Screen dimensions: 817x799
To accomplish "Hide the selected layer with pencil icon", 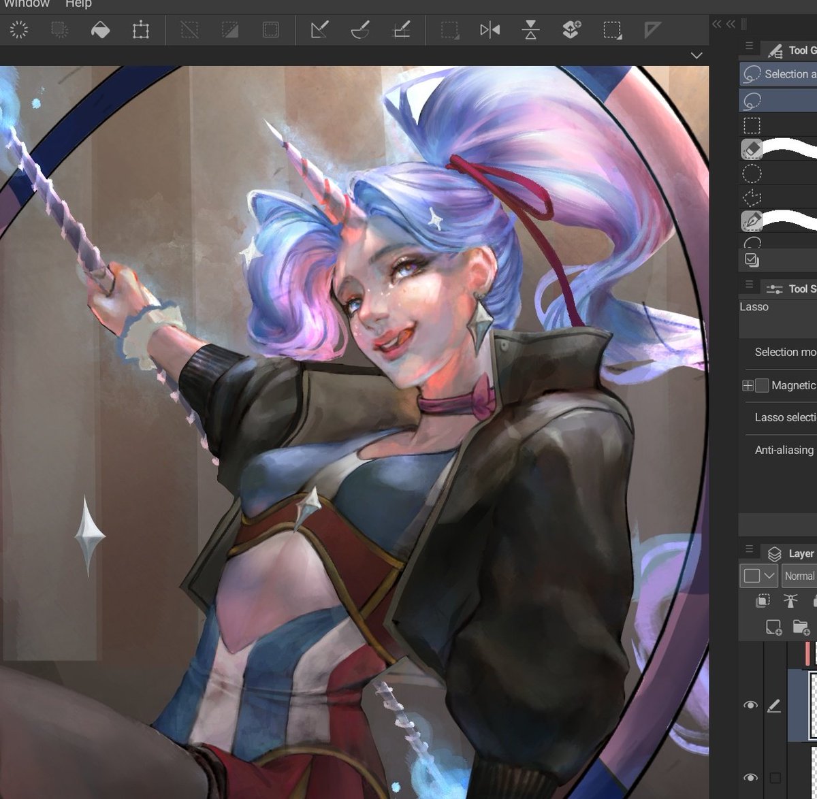I will pos(750,705).
